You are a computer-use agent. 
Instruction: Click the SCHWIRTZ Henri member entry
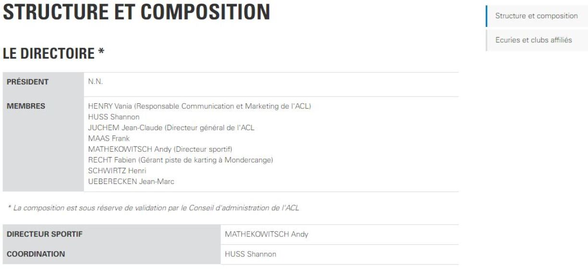pos(117,171)
